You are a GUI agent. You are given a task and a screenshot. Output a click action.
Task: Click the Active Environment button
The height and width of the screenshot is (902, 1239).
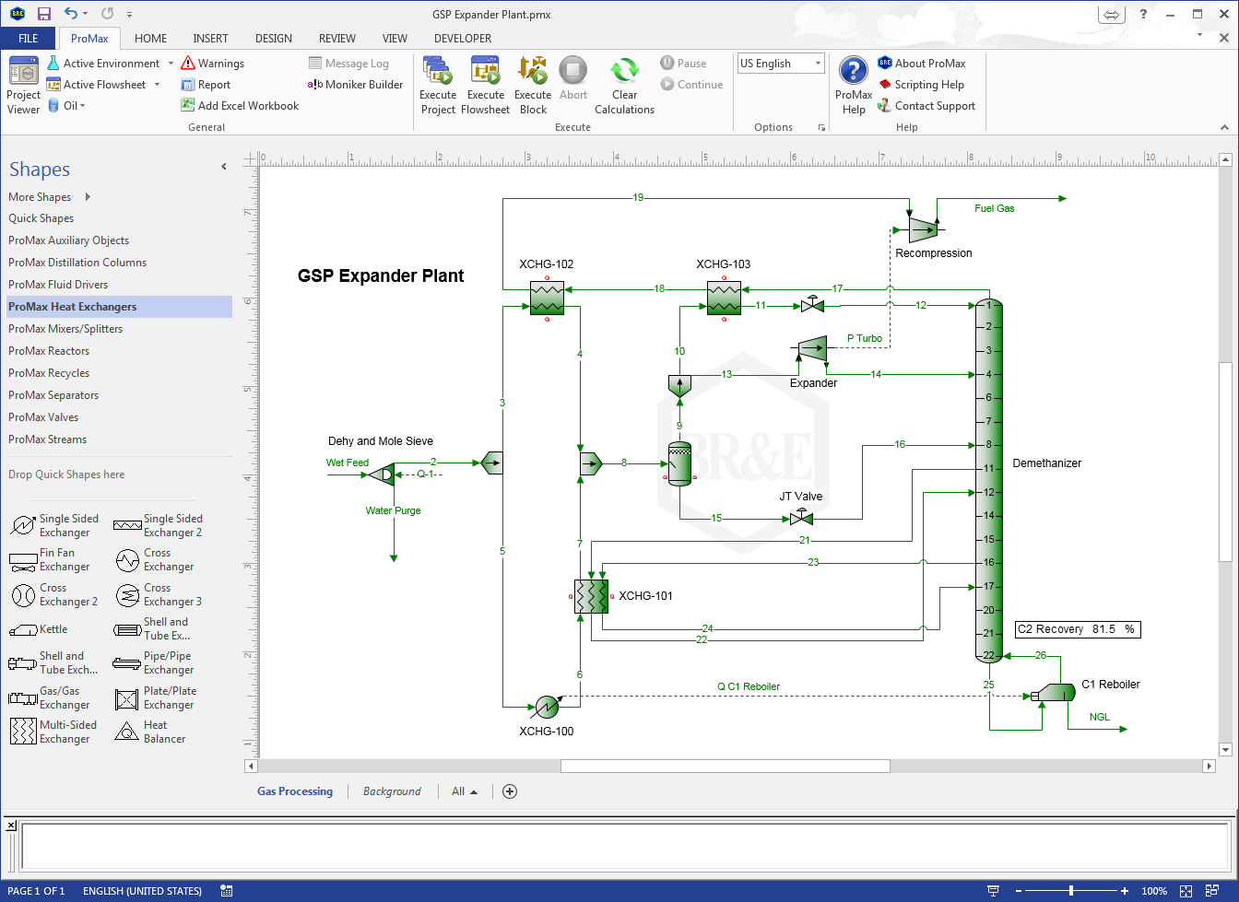tap(102, 64)
